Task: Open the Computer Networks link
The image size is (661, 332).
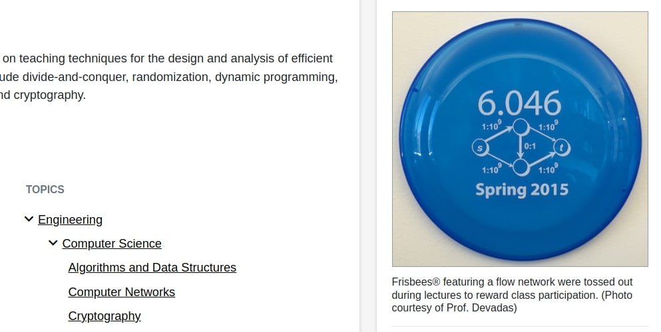Action: click(x=121, y=292)
